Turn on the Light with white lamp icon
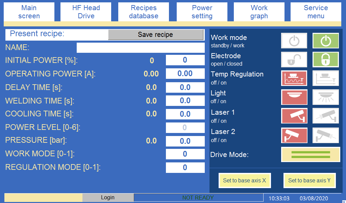This screenshot has height=203, width=346. click(x=325, y=97)
